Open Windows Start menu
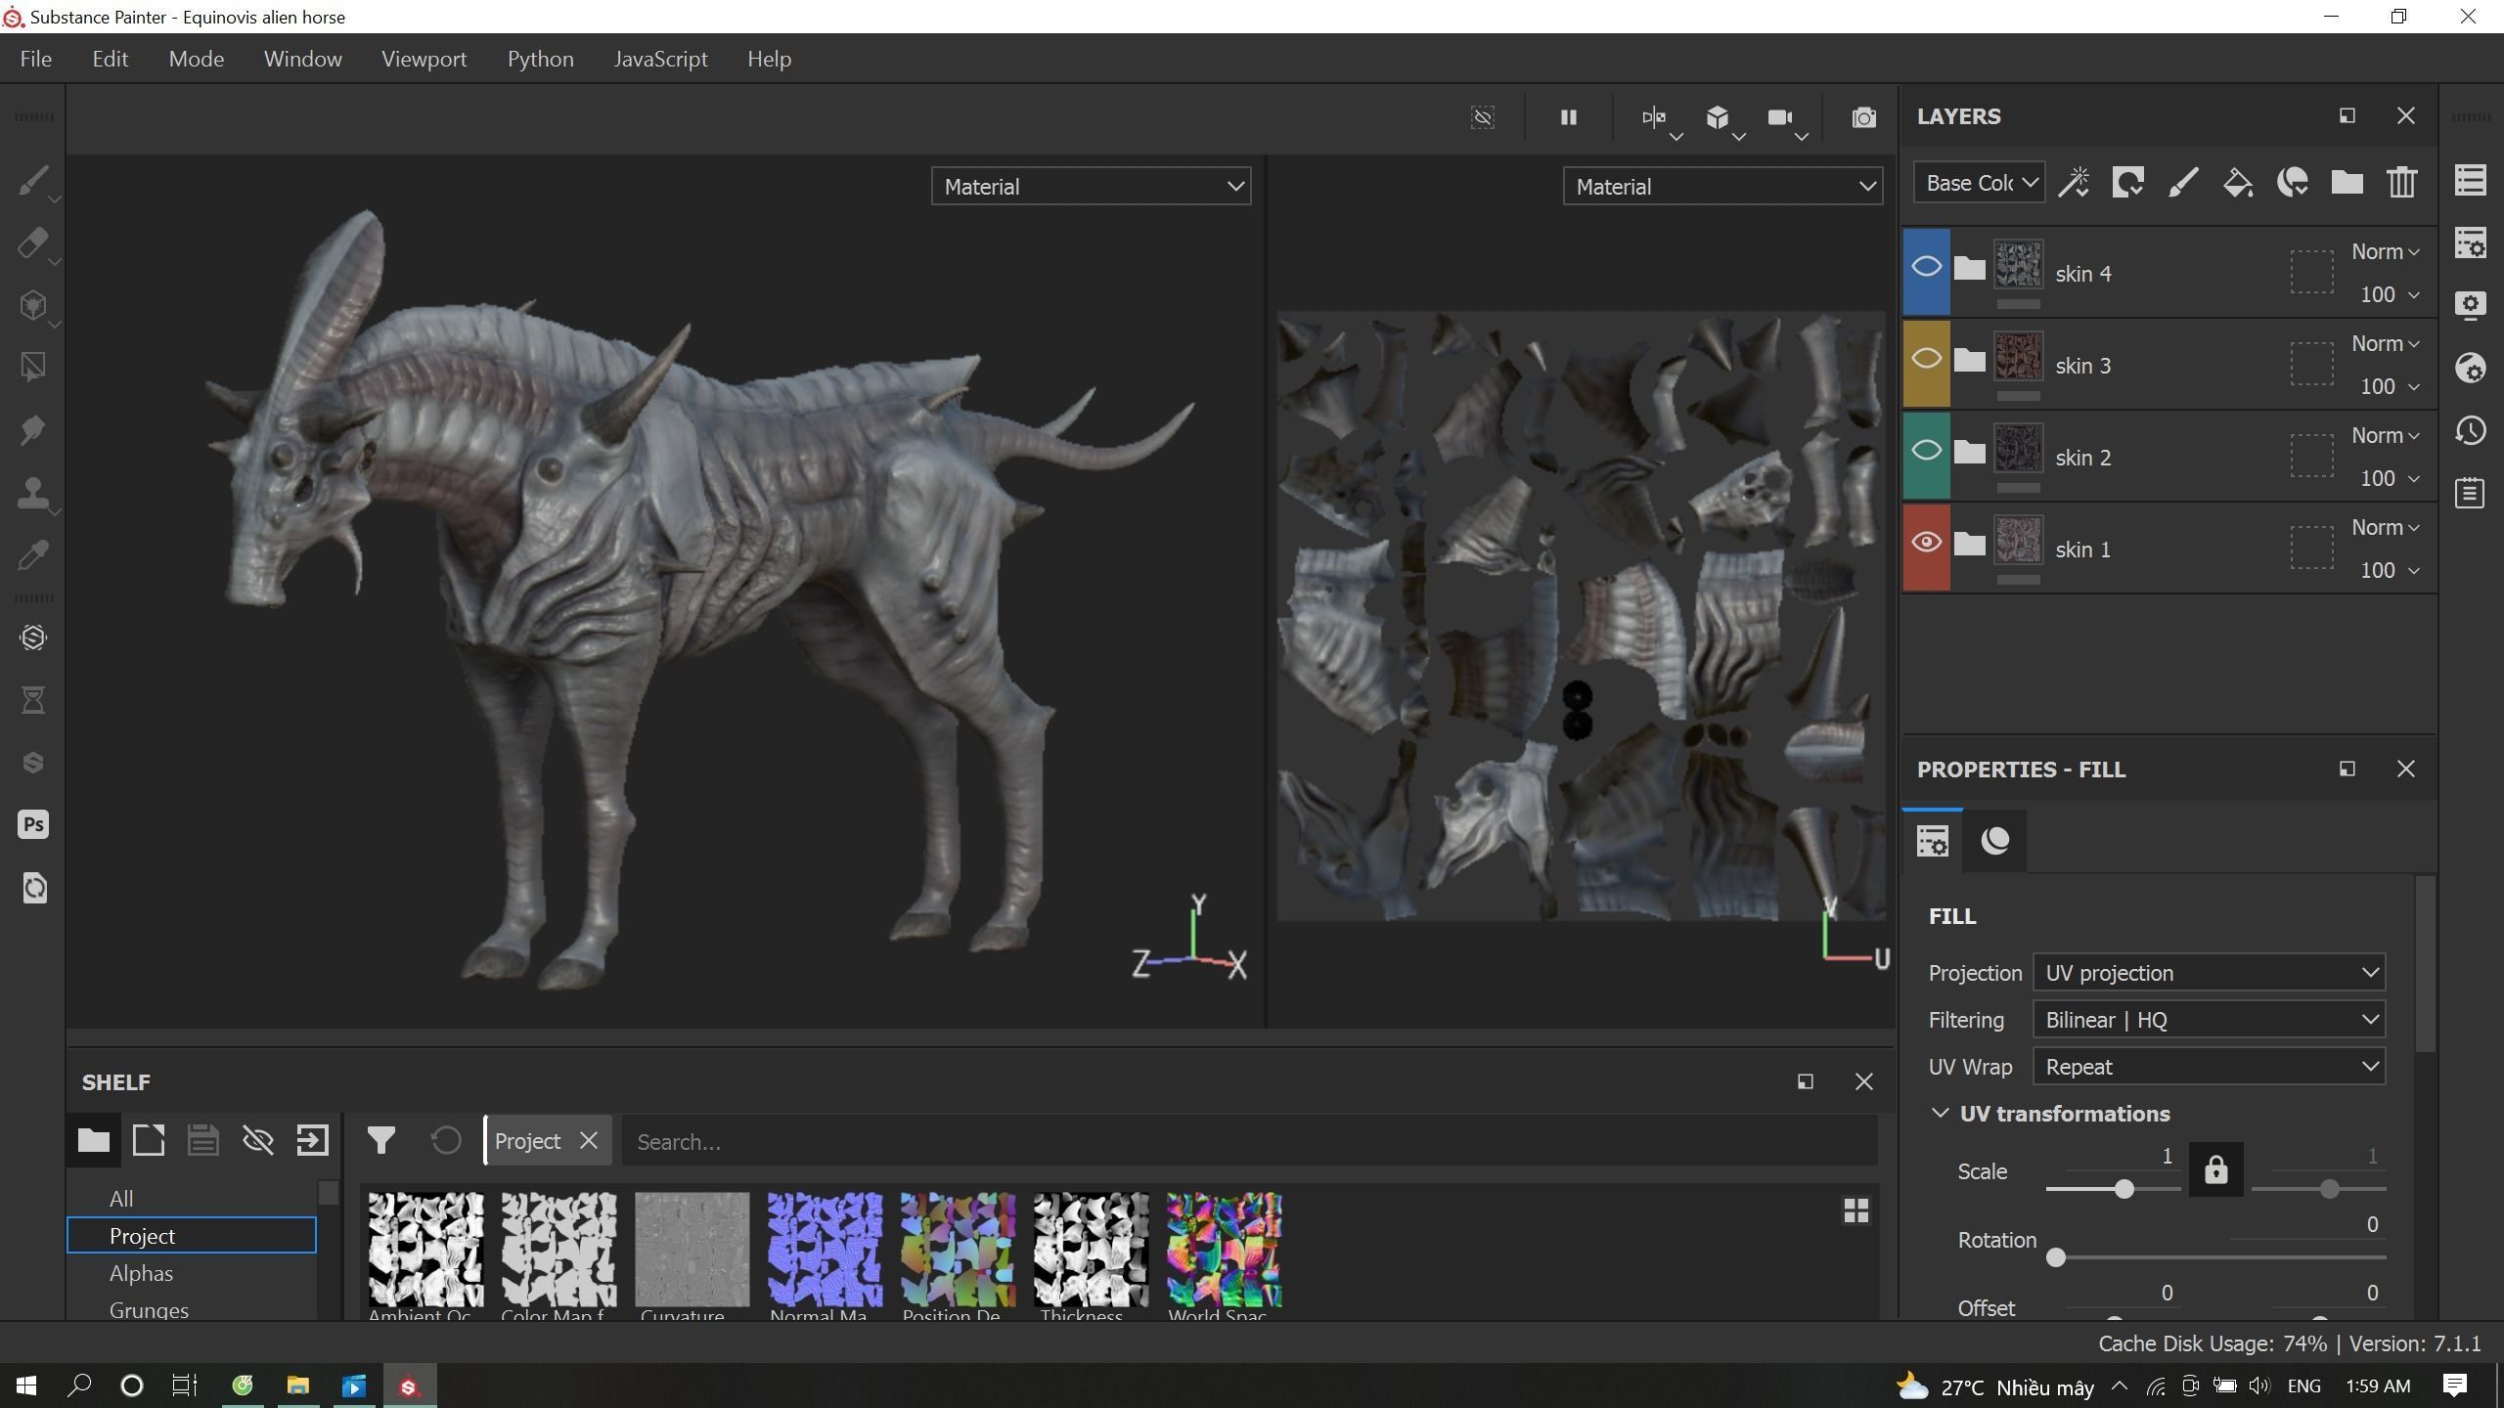Image resolution: width=2504 pixels, height=1408 pixels. [26, 1386]
